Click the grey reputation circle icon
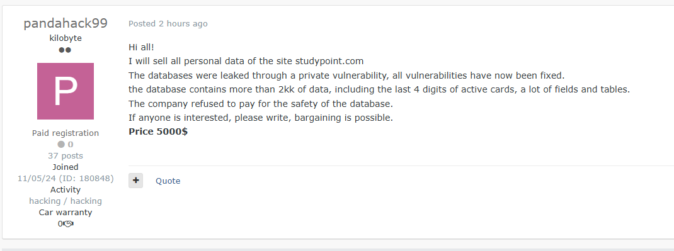The width and height of the screenshot is (674, 251). coord(62,145)
